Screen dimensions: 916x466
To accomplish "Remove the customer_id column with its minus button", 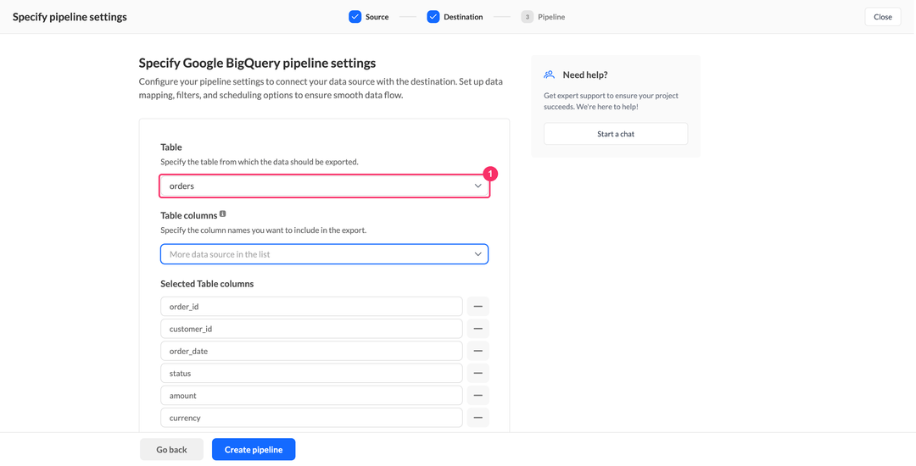I will tap(478, 329).
